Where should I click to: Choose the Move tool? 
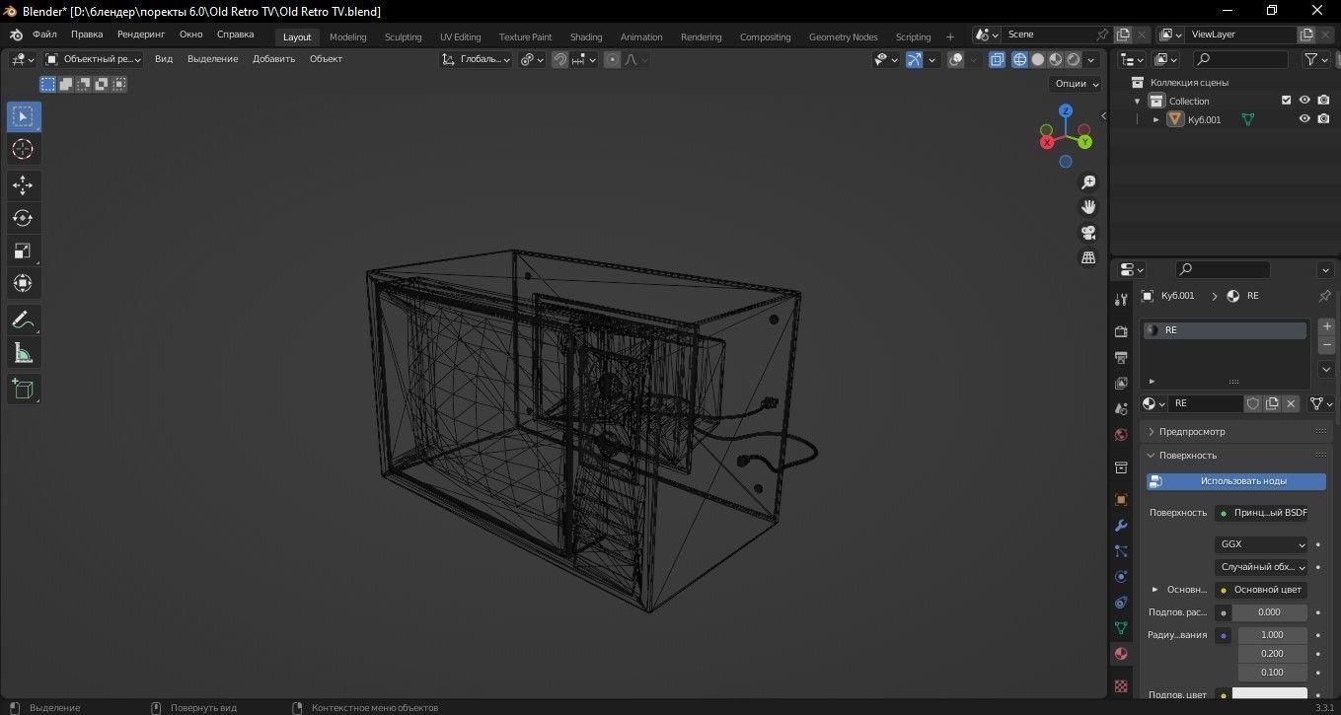coord(23,185)
